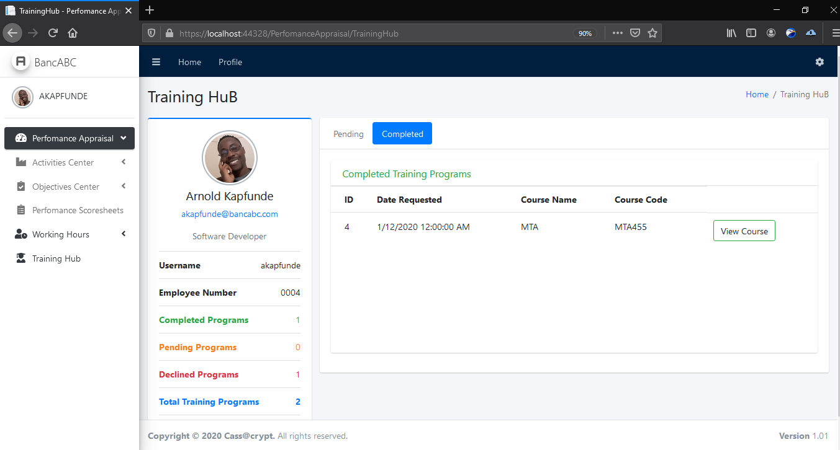Click the browser home icon
Screen dimensions: 840x450
pos(73,33)
